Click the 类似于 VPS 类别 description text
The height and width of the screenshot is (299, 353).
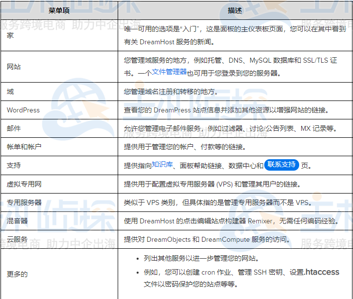218,202
